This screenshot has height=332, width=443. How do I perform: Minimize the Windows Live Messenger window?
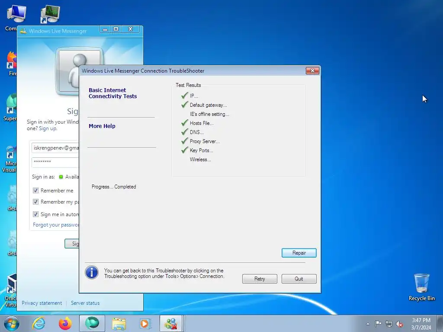[x=105, y=29]
